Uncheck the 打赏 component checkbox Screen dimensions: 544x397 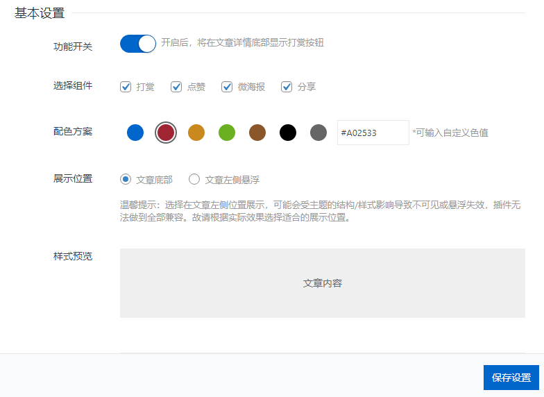pos(126,87)
